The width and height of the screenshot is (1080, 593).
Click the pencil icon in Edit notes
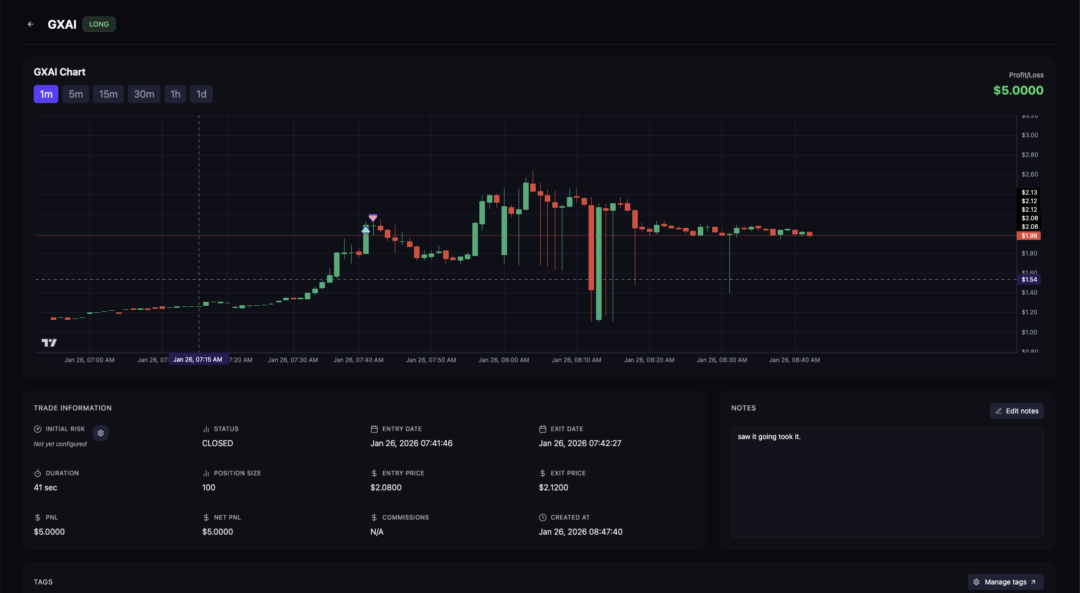(x=999, y=411)
